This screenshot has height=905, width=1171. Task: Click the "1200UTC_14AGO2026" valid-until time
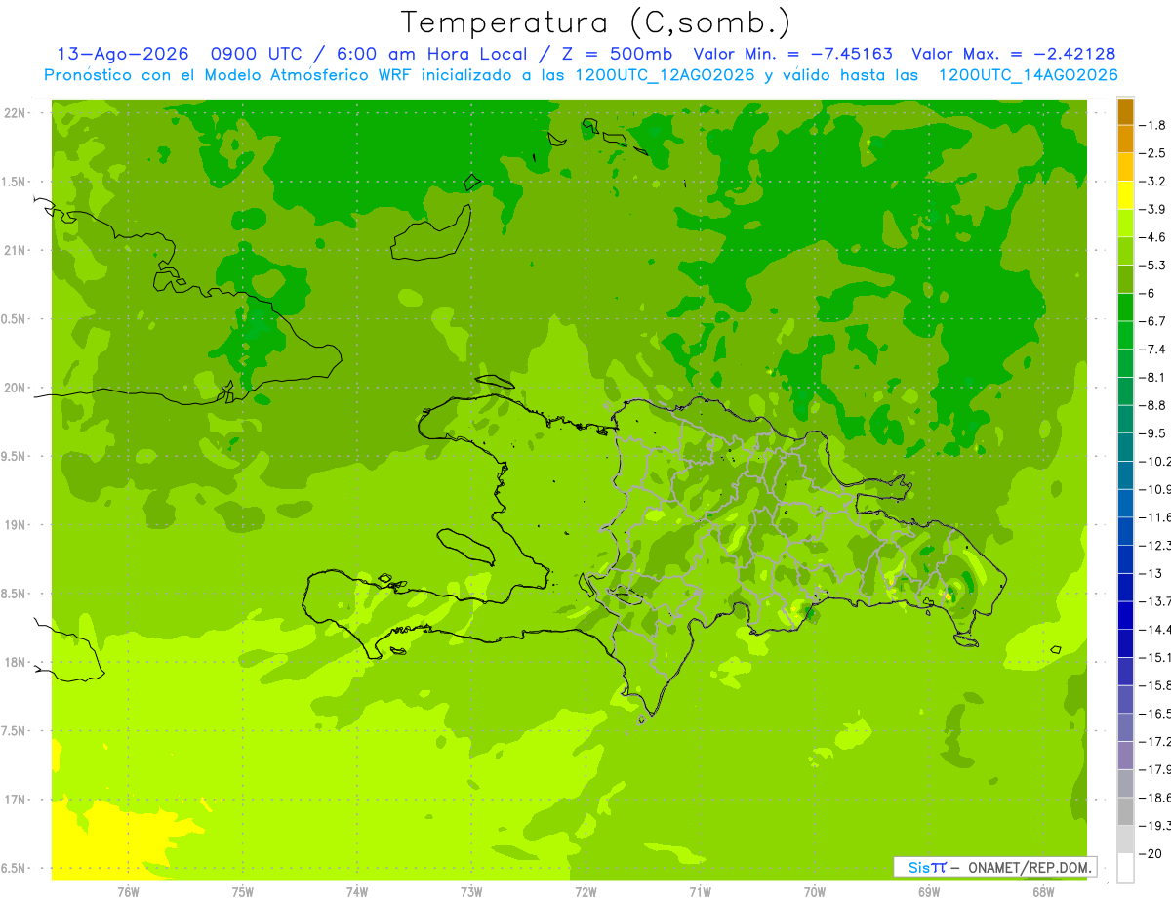(x=1028, y=75)
